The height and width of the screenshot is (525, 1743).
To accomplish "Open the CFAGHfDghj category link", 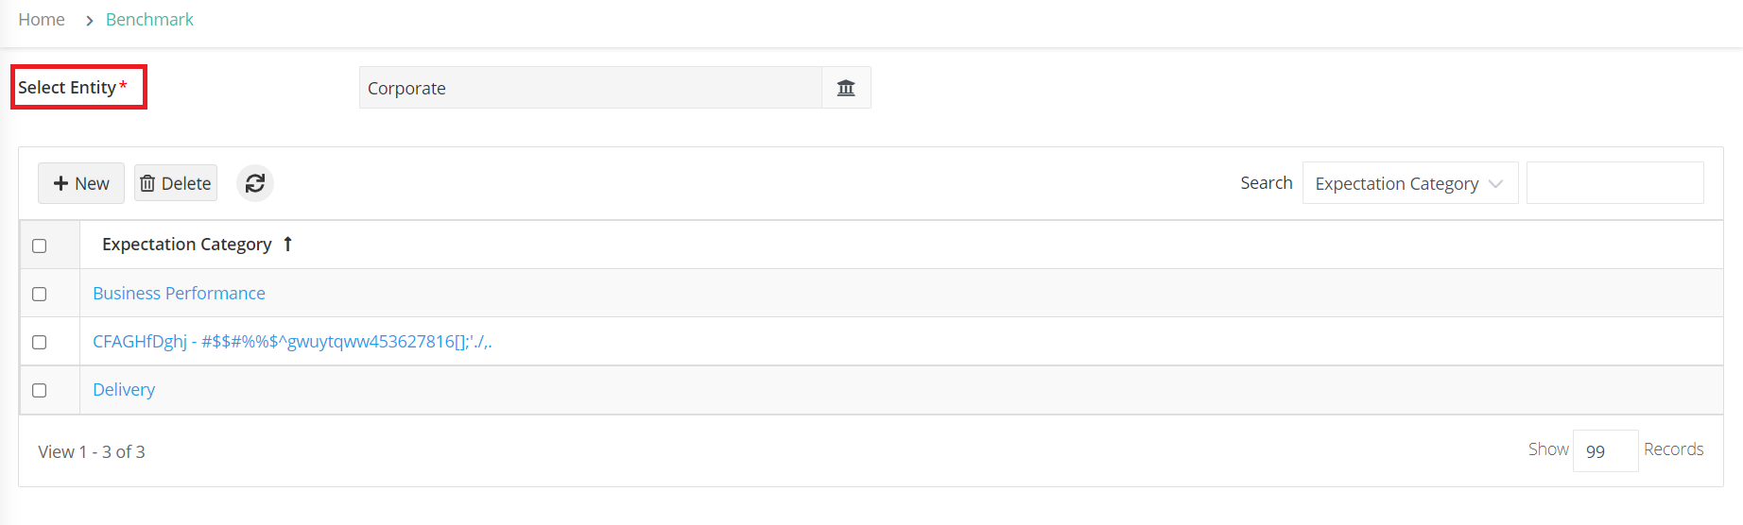I will click(x=292, y=342).
